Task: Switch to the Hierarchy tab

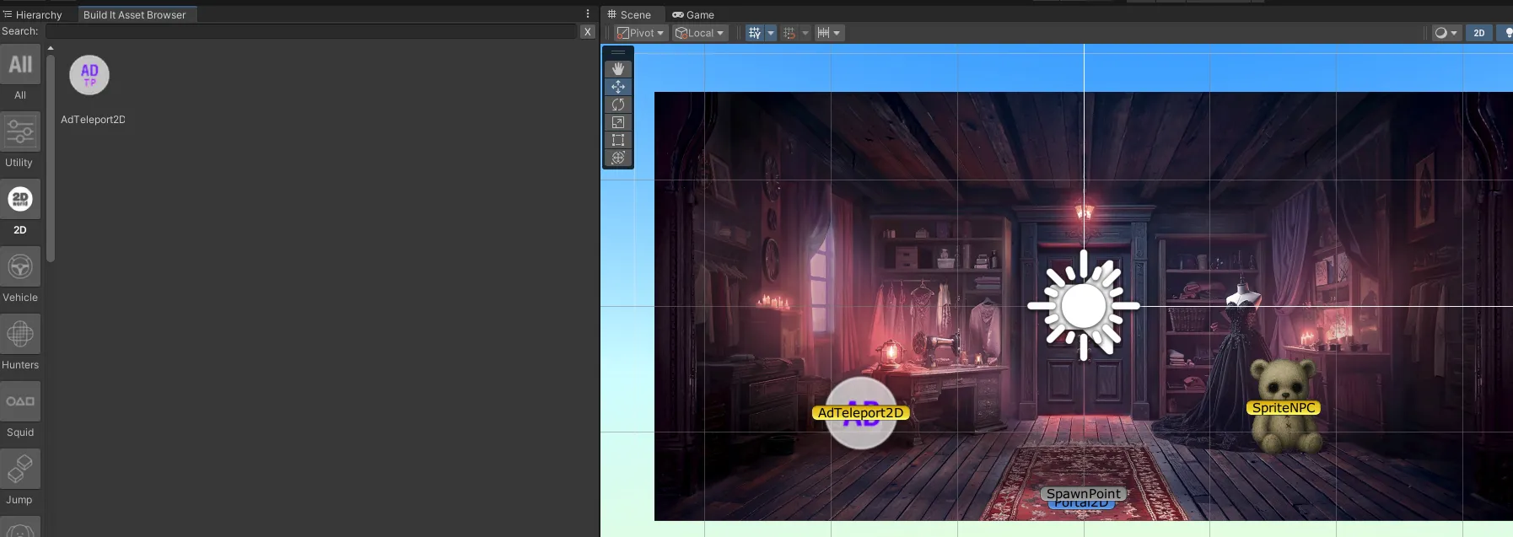Action: 34,14
